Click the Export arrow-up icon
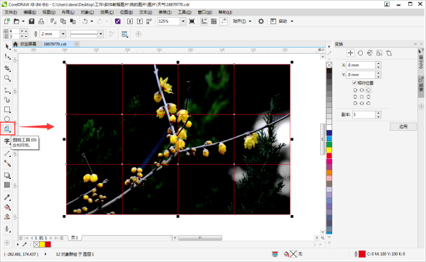The width and height of the screenshot is (426, 262). coord(140,21)
